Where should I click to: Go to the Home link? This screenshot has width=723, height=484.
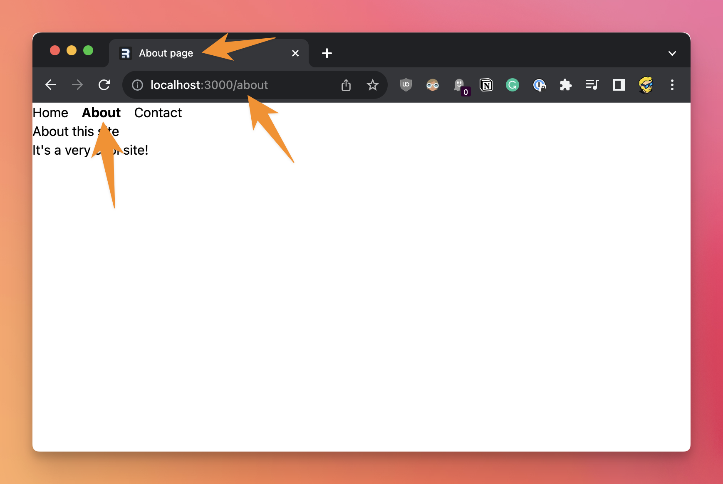tap(50, 113)
